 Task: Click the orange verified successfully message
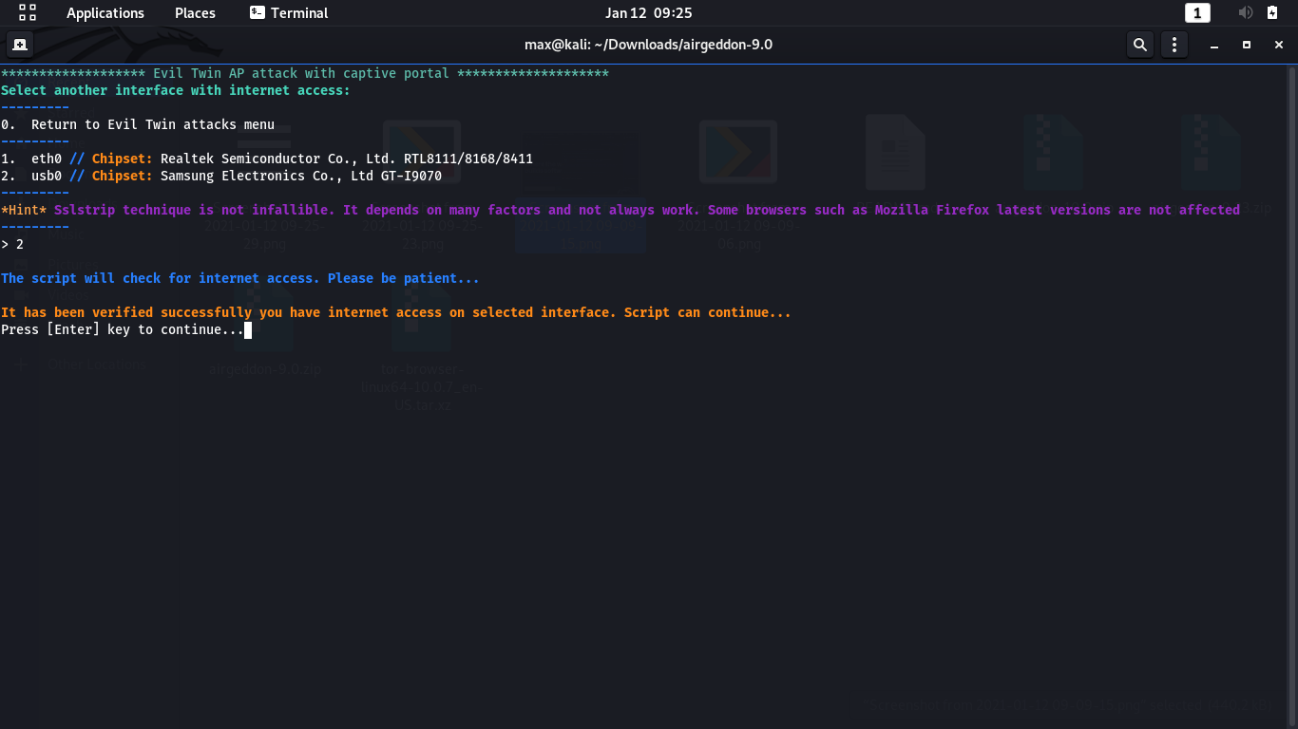[396, 312]
